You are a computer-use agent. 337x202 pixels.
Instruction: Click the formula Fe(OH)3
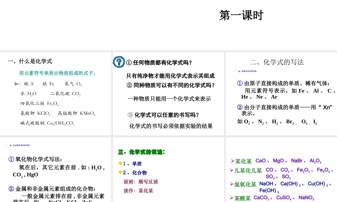coord(269,191)
